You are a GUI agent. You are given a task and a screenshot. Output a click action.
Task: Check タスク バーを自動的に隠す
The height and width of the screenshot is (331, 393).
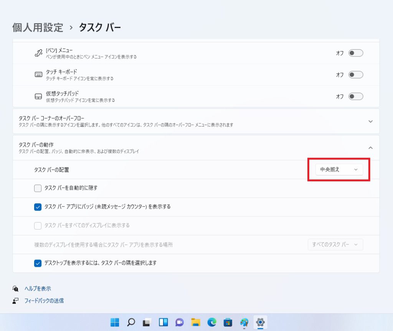[x=38, y=188]
